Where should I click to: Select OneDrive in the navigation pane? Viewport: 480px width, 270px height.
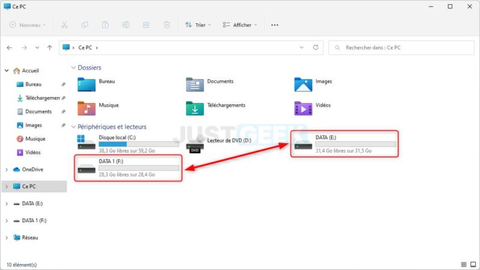tap(32, 169)
